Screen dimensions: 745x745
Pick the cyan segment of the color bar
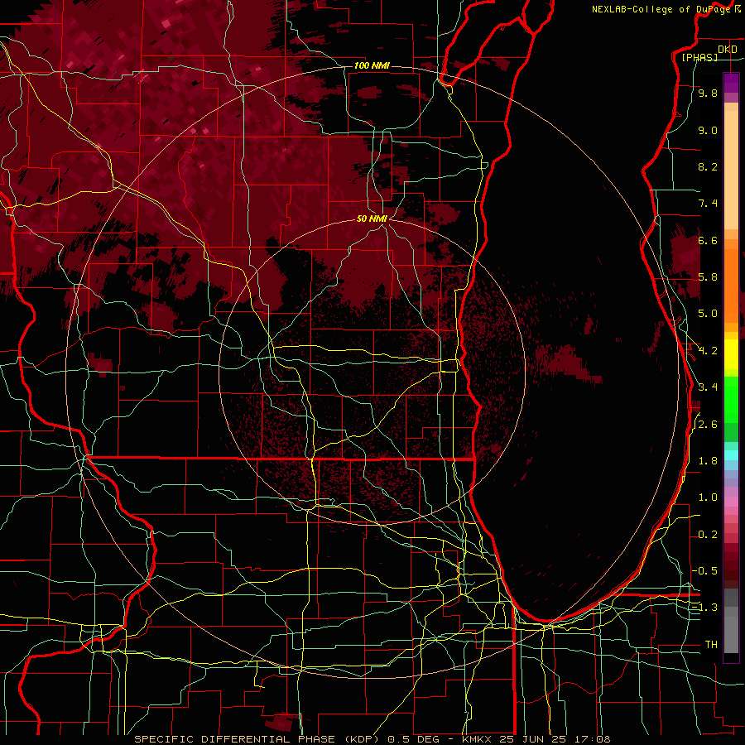731,455
